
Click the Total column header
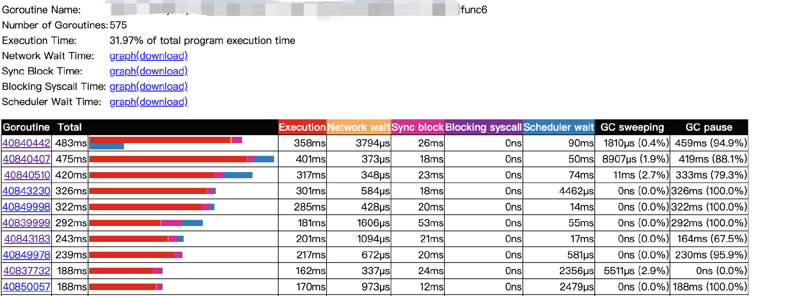69,127
